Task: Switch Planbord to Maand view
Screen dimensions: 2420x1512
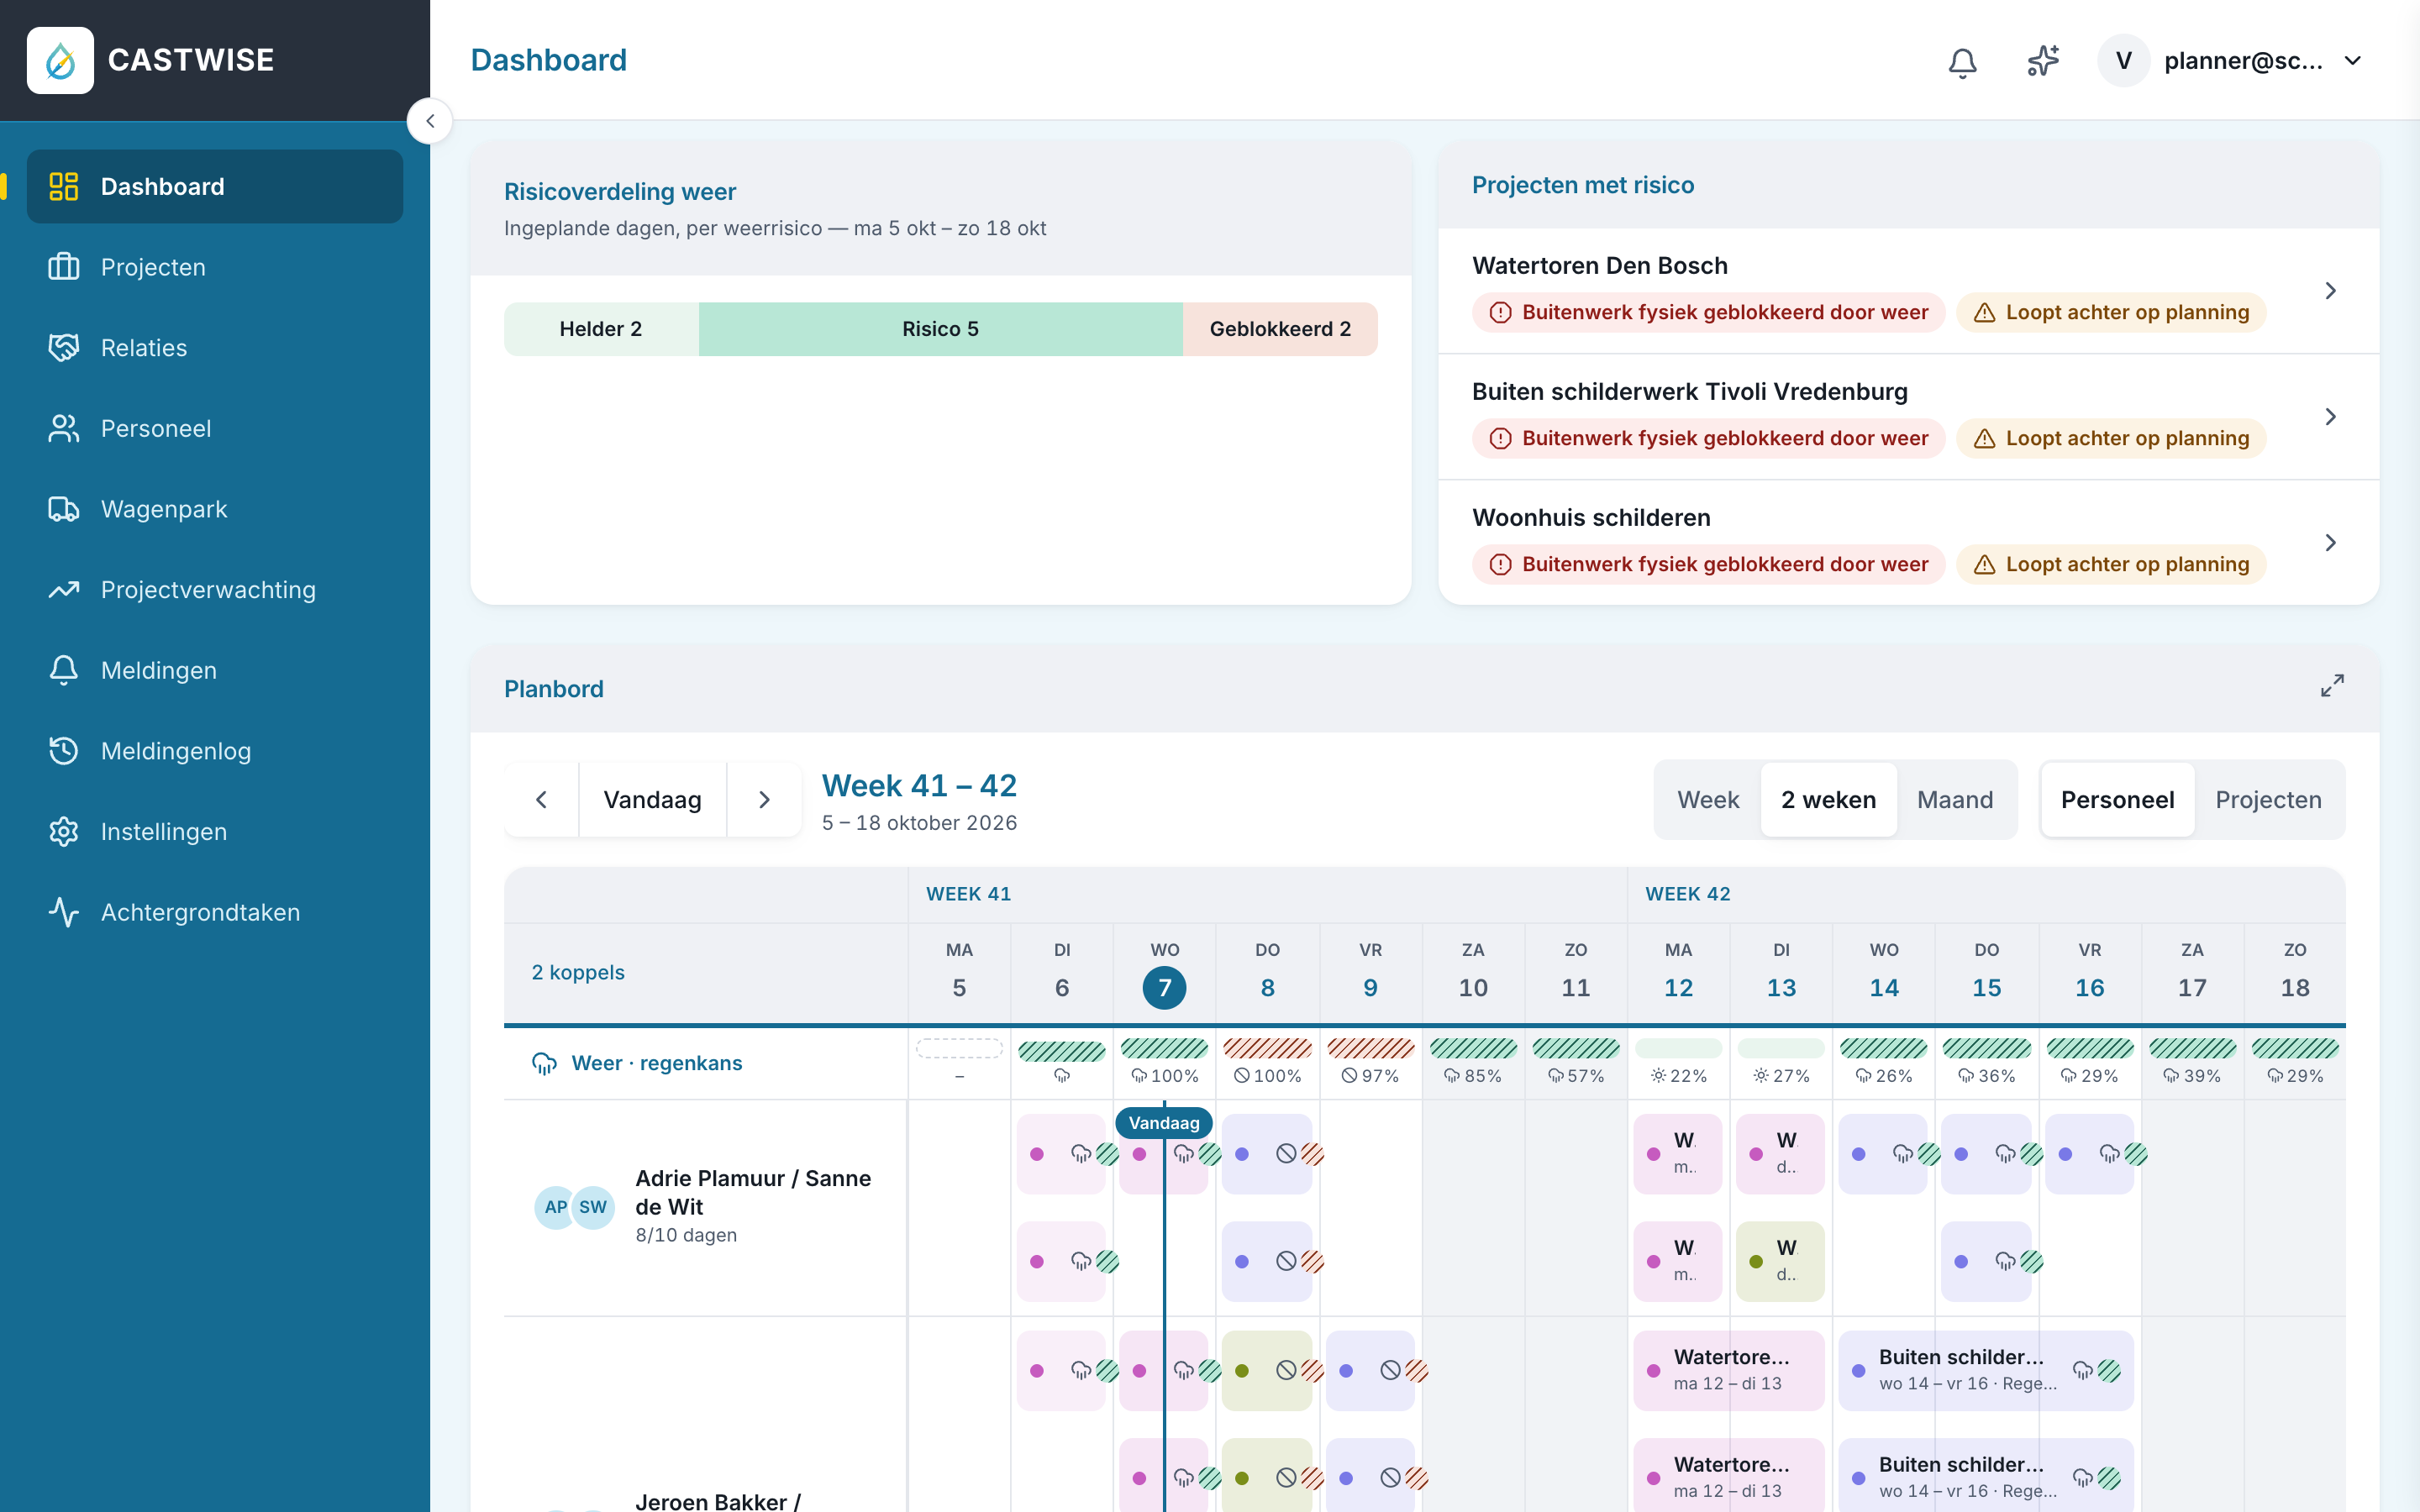Action: pos(1955,800)
